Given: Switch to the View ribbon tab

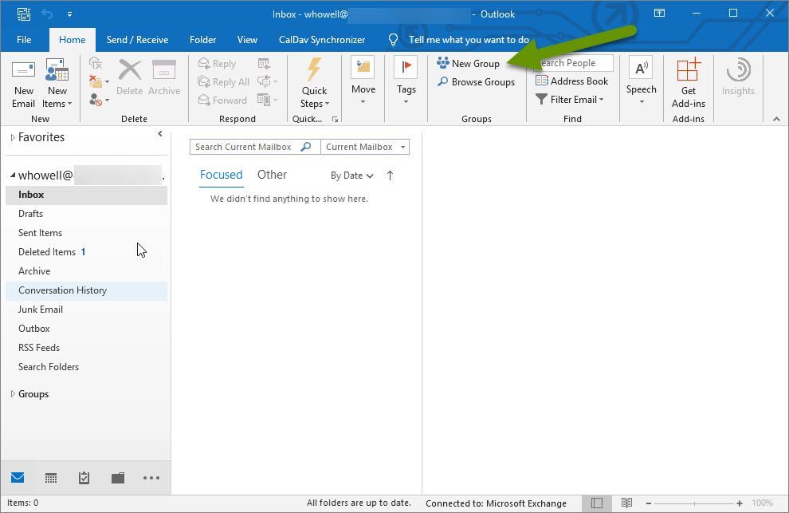Looking at the screenshot, I should pyautogui.click(x=247, y=39).
